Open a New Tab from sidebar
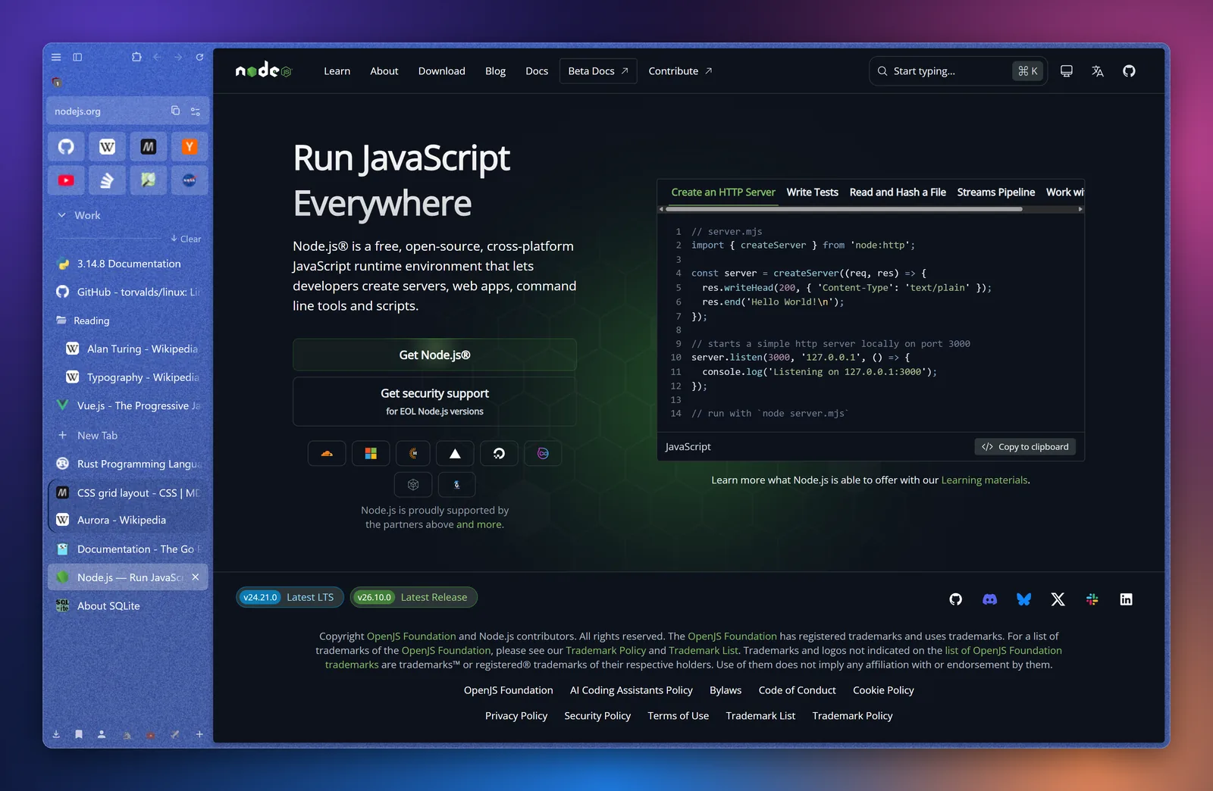This screenshot has height=791, width=1213. [128, 435]
